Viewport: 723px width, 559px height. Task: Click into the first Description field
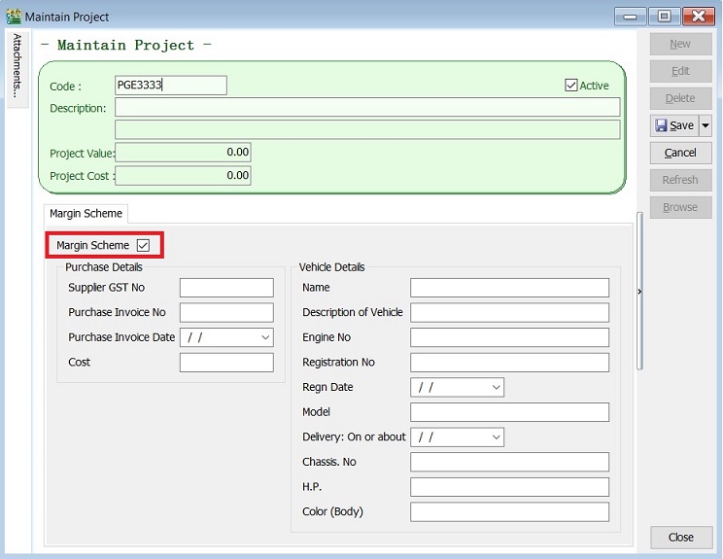(x=367, y=108)
